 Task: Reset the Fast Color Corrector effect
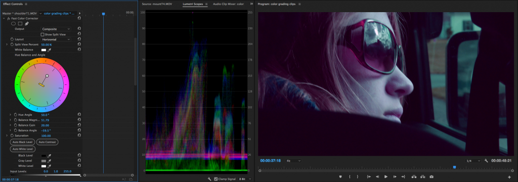coord(79,19)
